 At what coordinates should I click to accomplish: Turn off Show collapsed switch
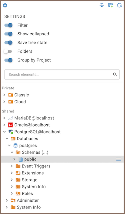[x=8, y=34]
